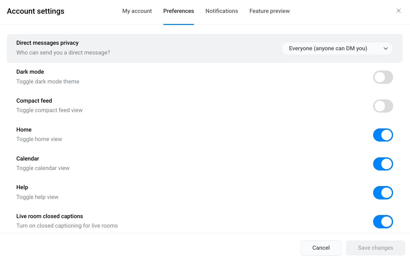Close the Account settings dialog
410x261 pixels.
point(398,11)
